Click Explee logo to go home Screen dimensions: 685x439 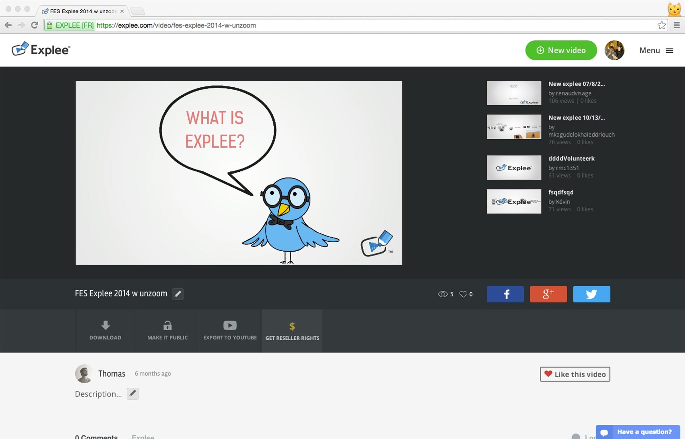point(41,50)
